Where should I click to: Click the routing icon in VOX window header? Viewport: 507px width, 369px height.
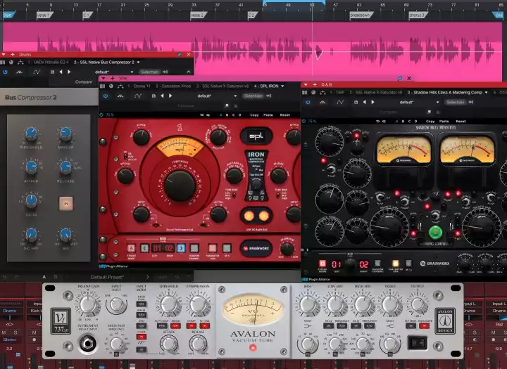pos(120,86)
